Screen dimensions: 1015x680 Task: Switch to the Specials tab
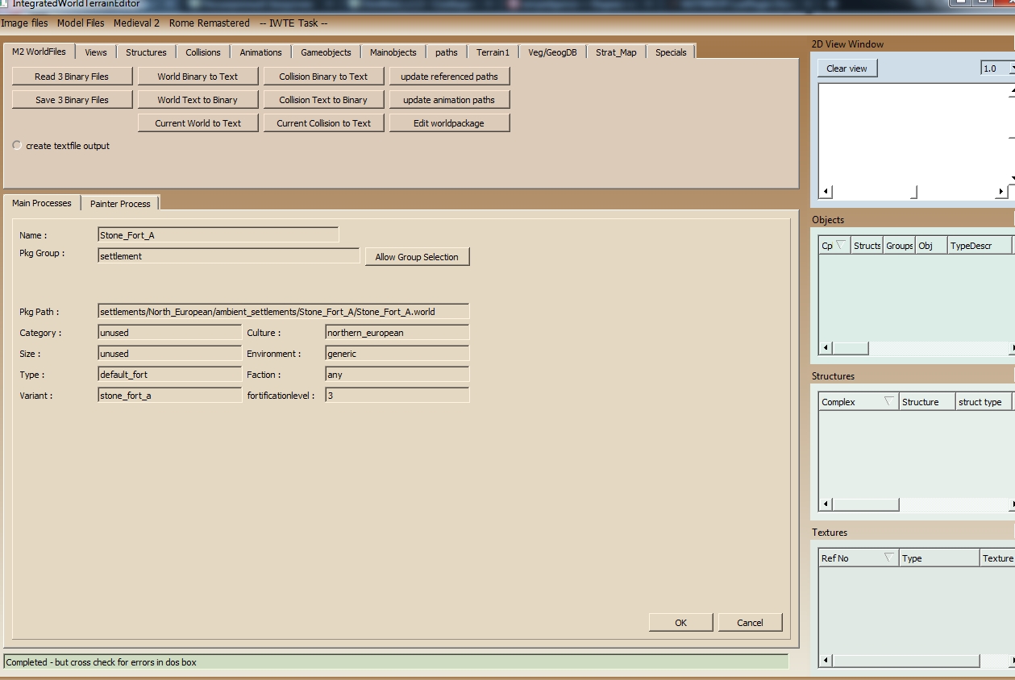(x=671, y=52)
